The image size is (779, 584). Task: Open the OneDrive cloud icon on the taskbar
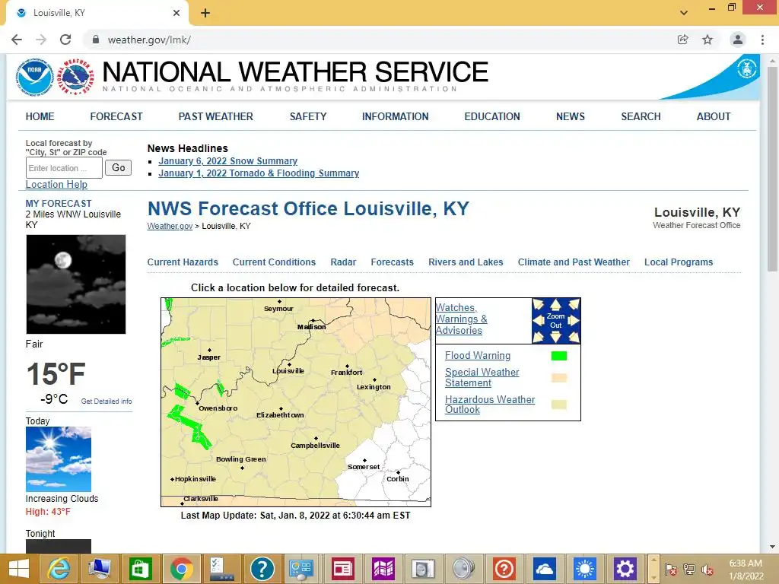[x=545, y=569]
